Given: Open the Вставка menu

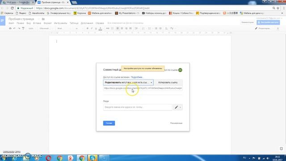Looking at the screenshot, I should (37, 23).
